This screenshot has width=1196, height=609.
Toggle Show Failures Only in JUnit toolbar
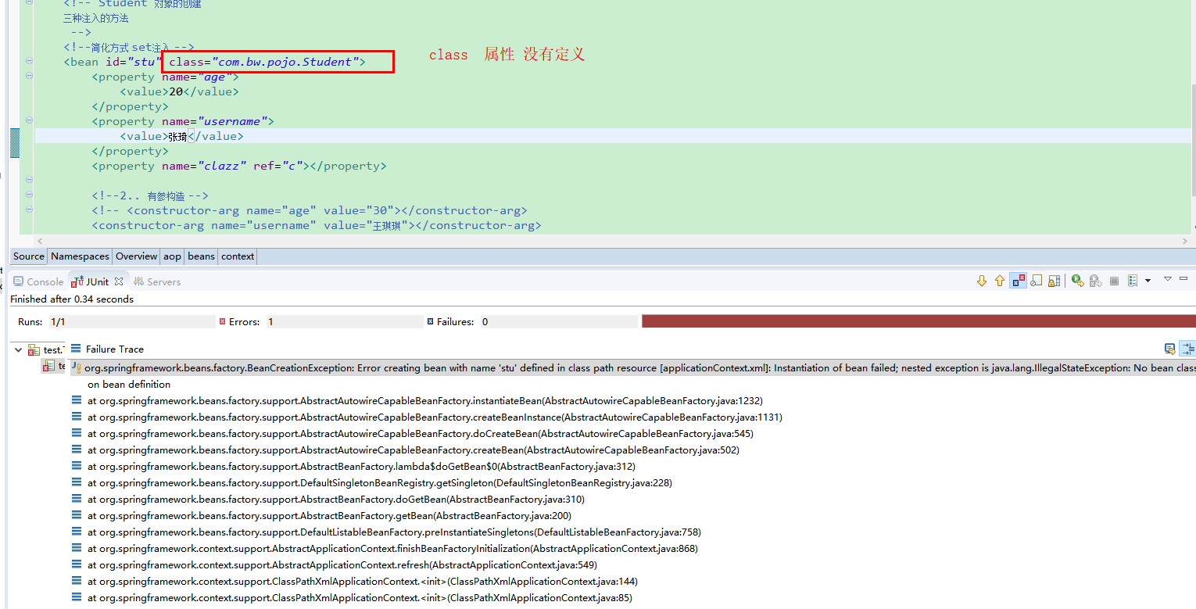point(1018,280)
